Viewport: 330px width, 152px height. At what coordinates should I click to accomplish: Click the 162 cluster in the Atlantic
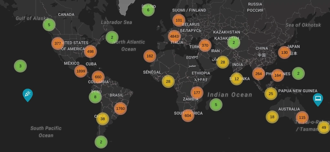150,56
